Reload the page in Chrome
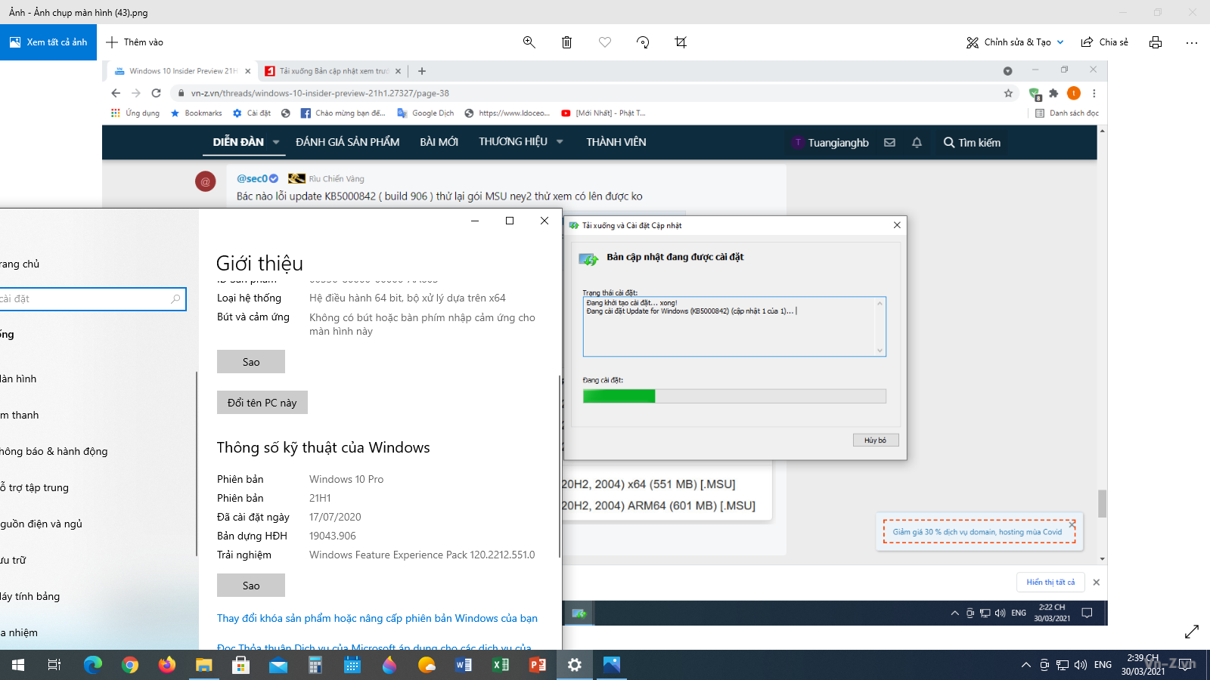The width and height of the screenshot is (1210, 680). click(x=156, y=93)
